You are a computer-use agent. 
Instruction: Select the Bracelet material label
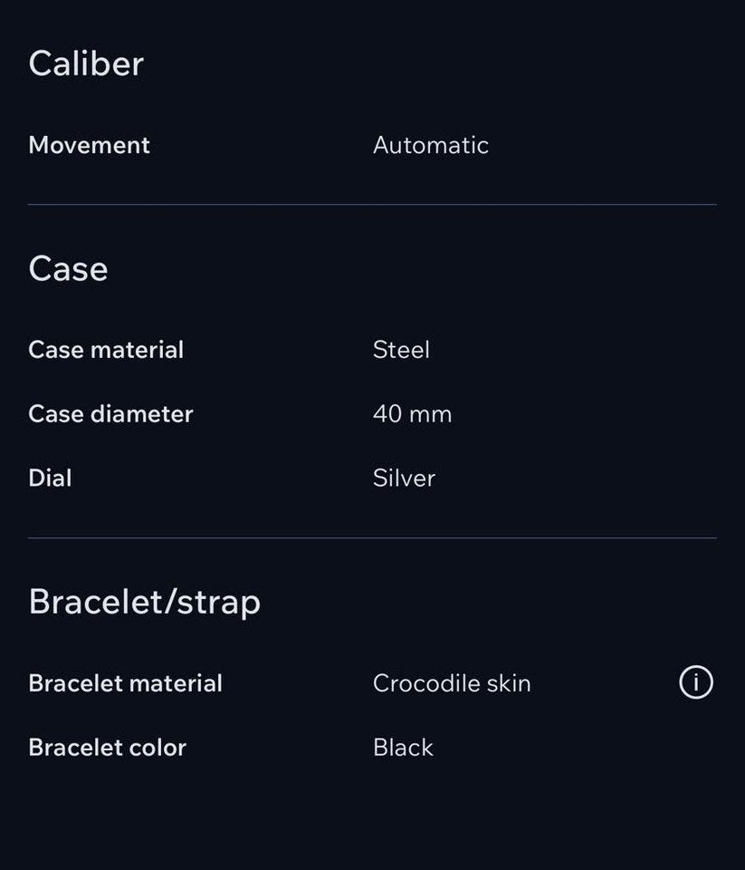coord(125,683)
